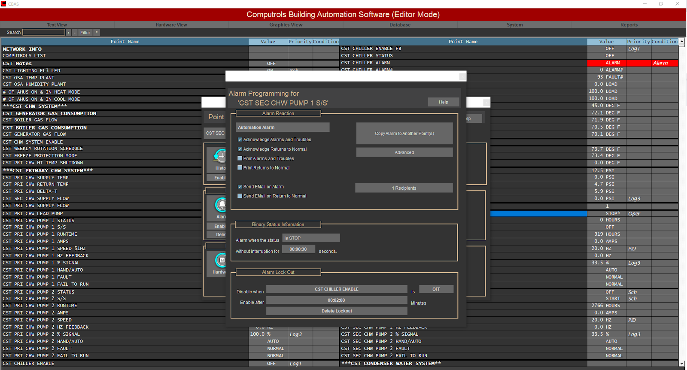This screenshot has height=370, width=687.
Task: Select CST PRI CHW LEAD PUMP point
Action: [x=101, y=213]
